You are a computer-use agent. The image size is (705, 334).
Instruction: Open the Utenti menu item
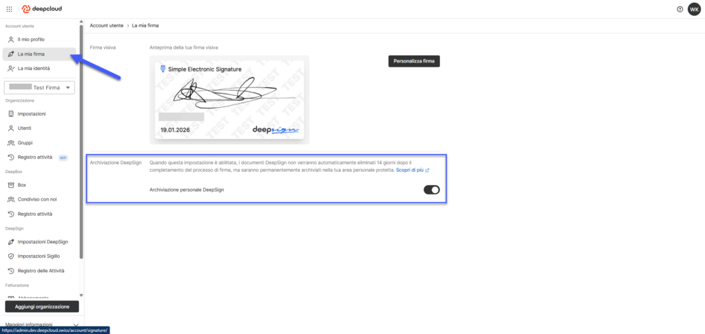[x=39, y=129]
